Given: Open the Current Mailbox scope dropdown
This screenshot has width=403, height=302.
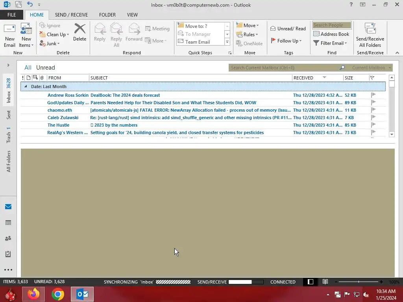Looking at the screenshot, I should [x=372, y=68].
